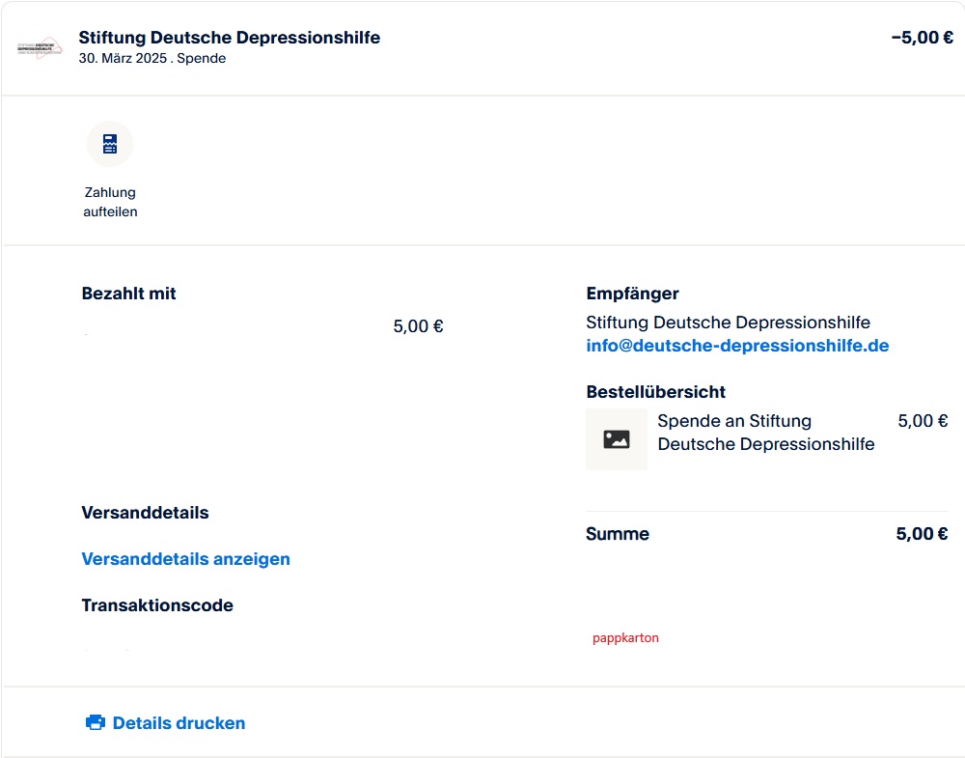This screenshot has width=965, height=758.
Task: Click the Zahlung aufteilen split-payment icon
Action: point(110,144)
